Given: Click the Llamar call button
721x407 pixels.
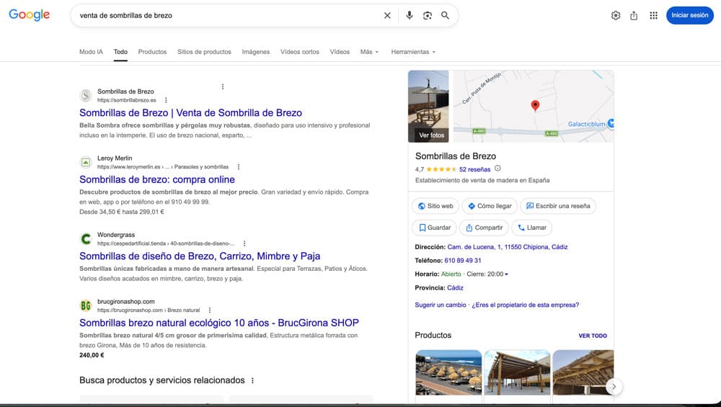Looking at the screenshot, I should click(x=532, y=228).
